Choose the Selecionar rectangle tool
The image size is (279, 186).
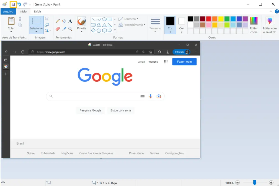[x=36, y=21]
